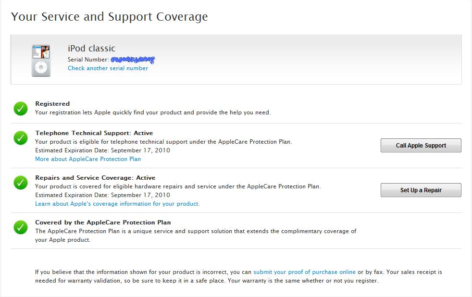Follow the Learn about Apple's coverage information link
Viewport: 472px width, 297px height.
(x=117, y=204)
